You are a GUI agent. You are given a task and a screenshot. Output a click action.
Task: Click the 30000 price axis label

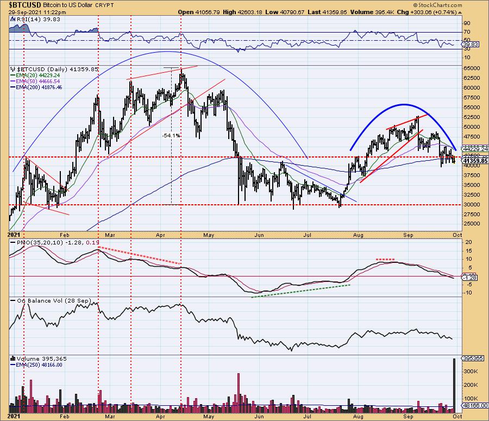tap(472, 205)
